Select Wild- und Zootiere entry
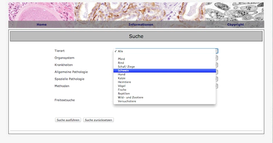The width and height of the screenshot is (273, 143). click(130, 98)
